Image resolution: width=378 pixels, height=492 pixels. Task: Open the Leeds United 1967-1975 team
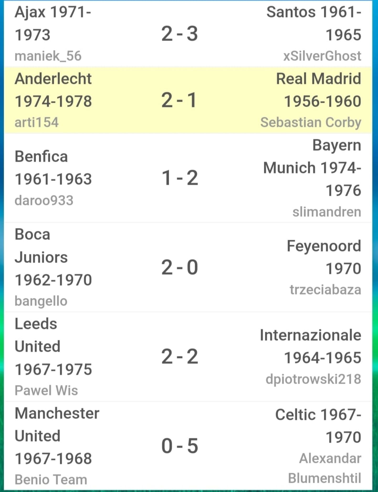coord(53,346)
